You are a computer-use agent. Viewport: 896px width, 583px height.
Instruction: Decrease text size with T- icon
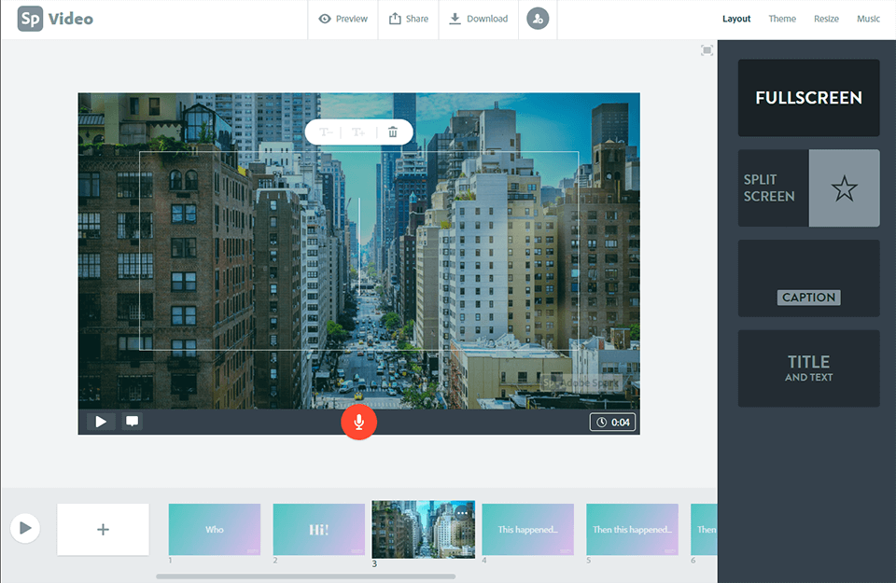[326, 132]
